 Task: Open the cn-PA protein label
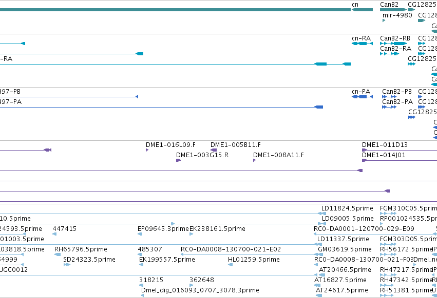pos(361,92)
